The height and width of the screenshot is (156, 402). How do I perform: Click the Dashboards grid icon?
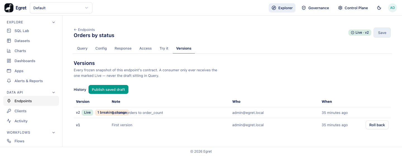(9, 61)
